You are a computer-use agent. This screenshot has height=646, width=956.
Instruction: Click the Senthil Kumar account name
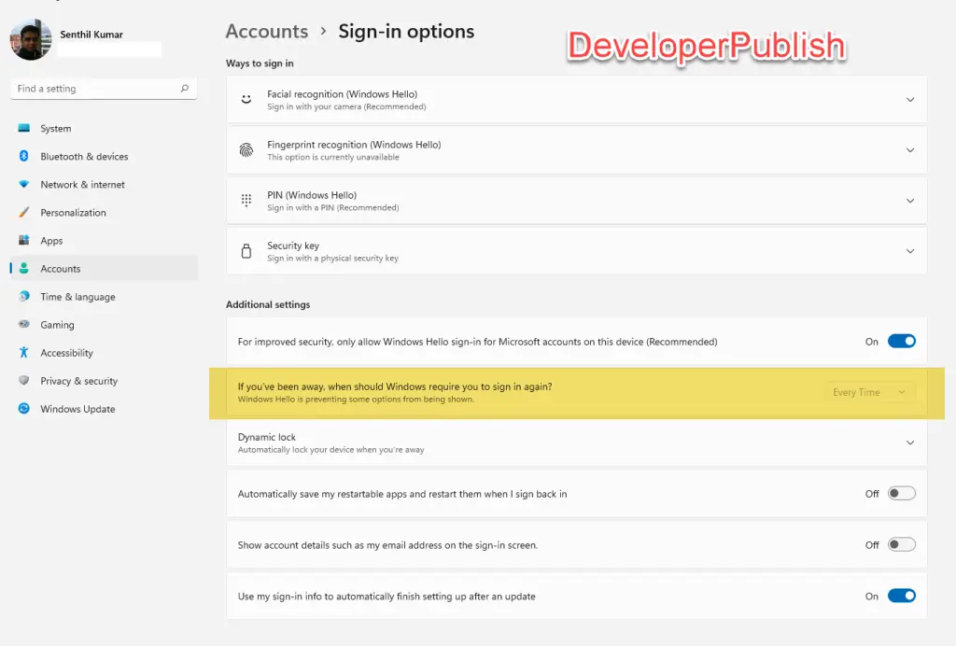point(91,35)
